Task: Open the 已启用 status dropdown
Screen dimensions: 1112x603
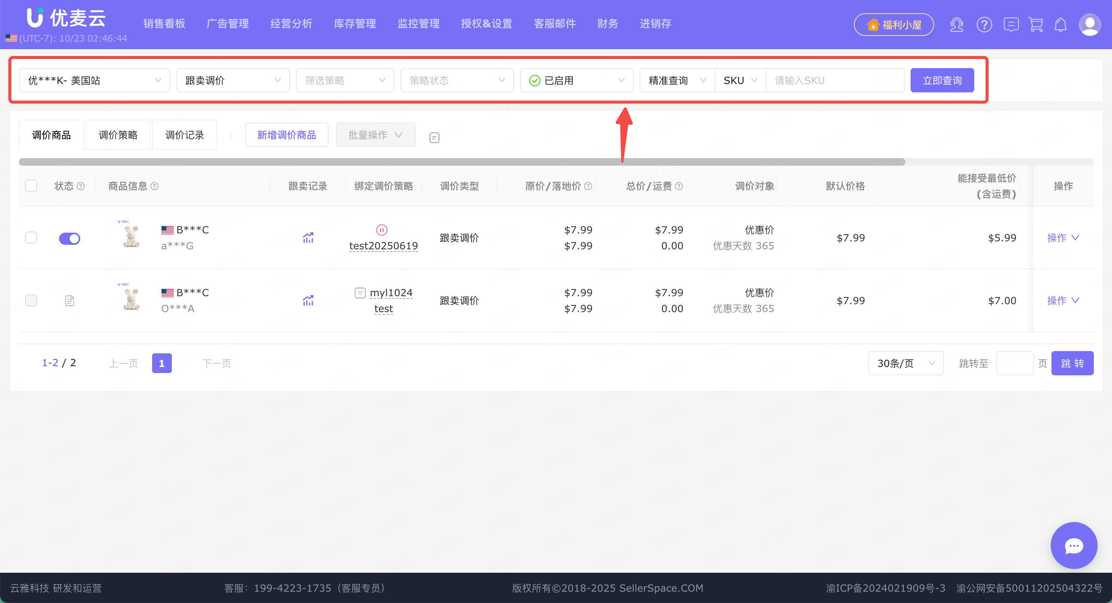Action: [576, 80]
